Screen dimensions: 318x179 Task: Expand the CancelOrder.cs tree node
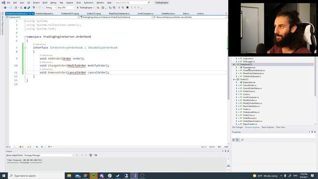(x=237, y=86)
